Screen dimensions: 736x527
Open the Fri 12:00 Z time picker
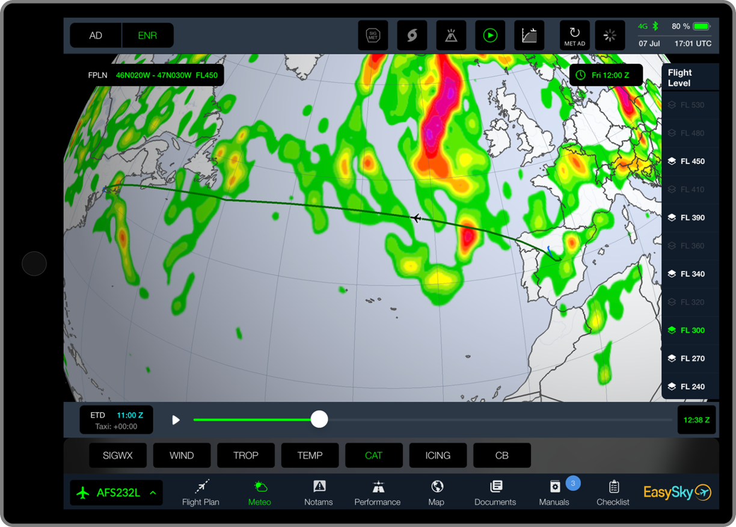pyautogui.click(x=606, y=75)
